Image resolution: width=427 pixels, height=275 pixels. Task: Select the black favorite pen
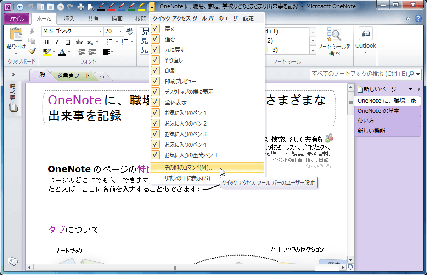point(101,6)
